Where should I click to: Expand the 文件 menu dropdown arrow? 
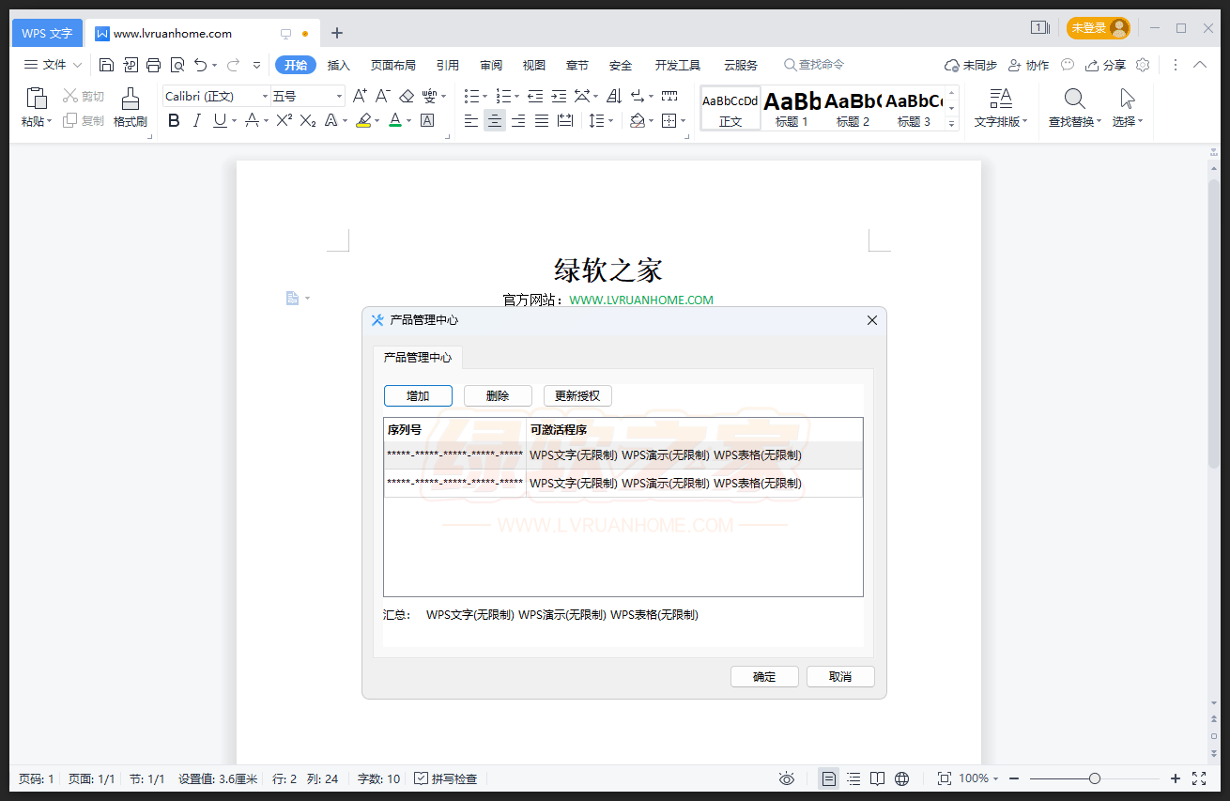click(x=78, y=65)
